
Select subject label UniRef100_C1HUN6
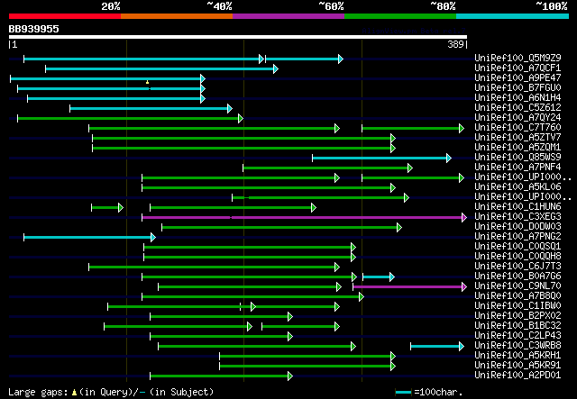(517, 207)
